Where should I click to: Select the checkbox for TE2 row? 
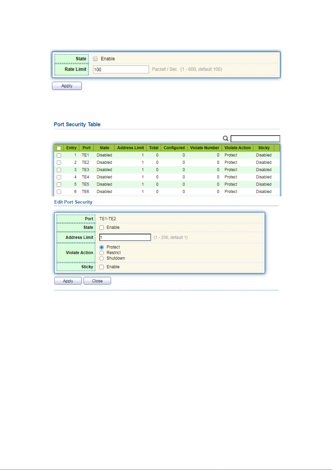click(59, 162)
